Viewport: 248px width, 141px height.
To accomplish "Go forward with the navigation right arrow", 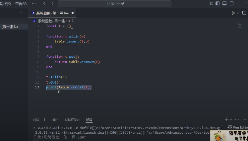I will point(52,4).
